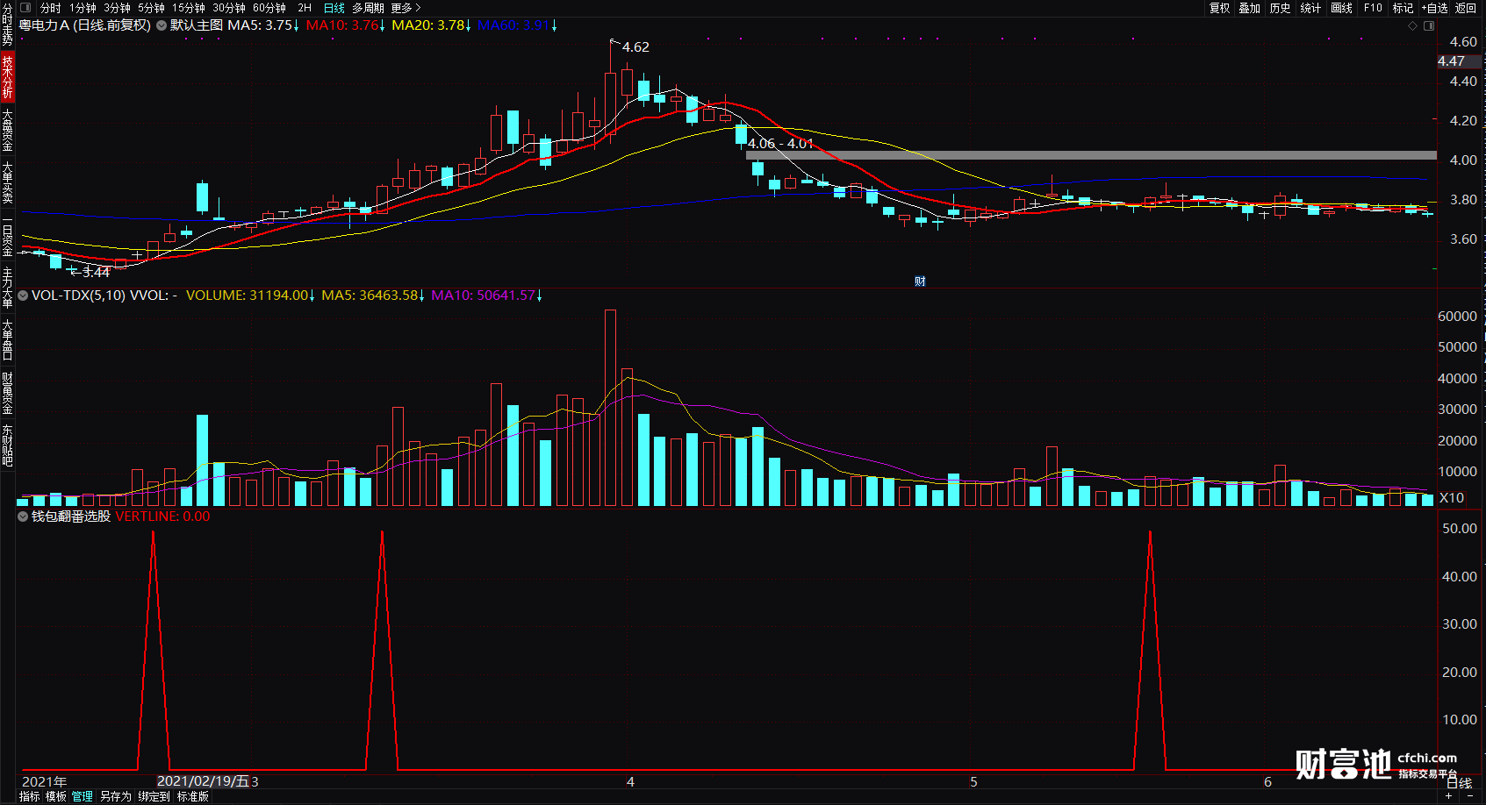1486x805 pixels.
Task: Open 大盘资金 sidebar tab
Action: [x=7, y=130]
